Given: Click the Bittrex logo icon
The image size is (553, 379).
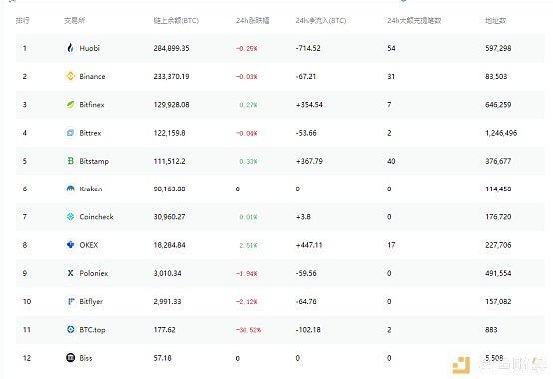Looking at the screenshot, I should tap(71, 133).
